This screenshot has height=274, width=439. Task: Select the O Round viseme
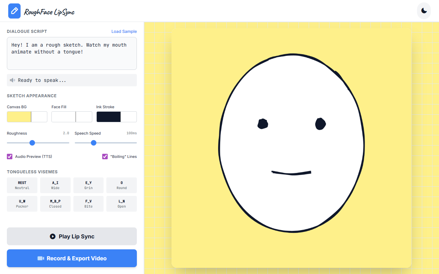click(121, 185)
